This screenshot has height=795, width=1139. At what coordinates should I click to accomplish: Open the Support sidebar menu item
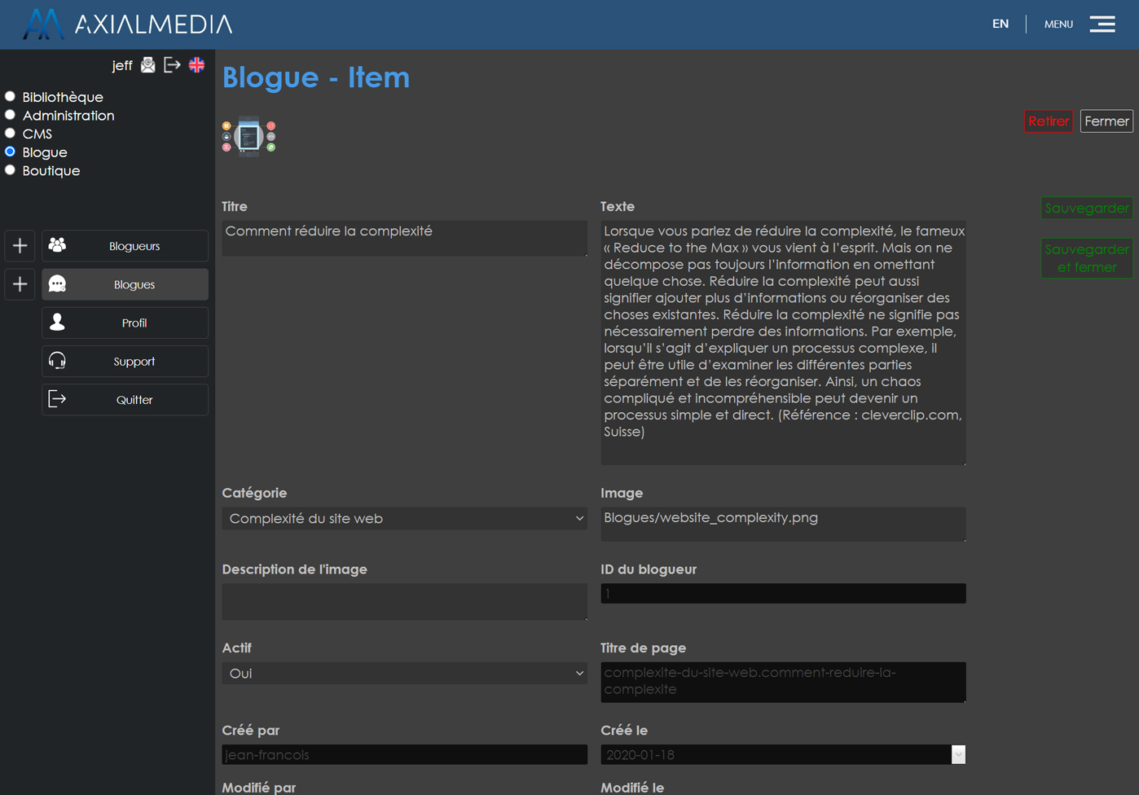click(x=125, y=361)
